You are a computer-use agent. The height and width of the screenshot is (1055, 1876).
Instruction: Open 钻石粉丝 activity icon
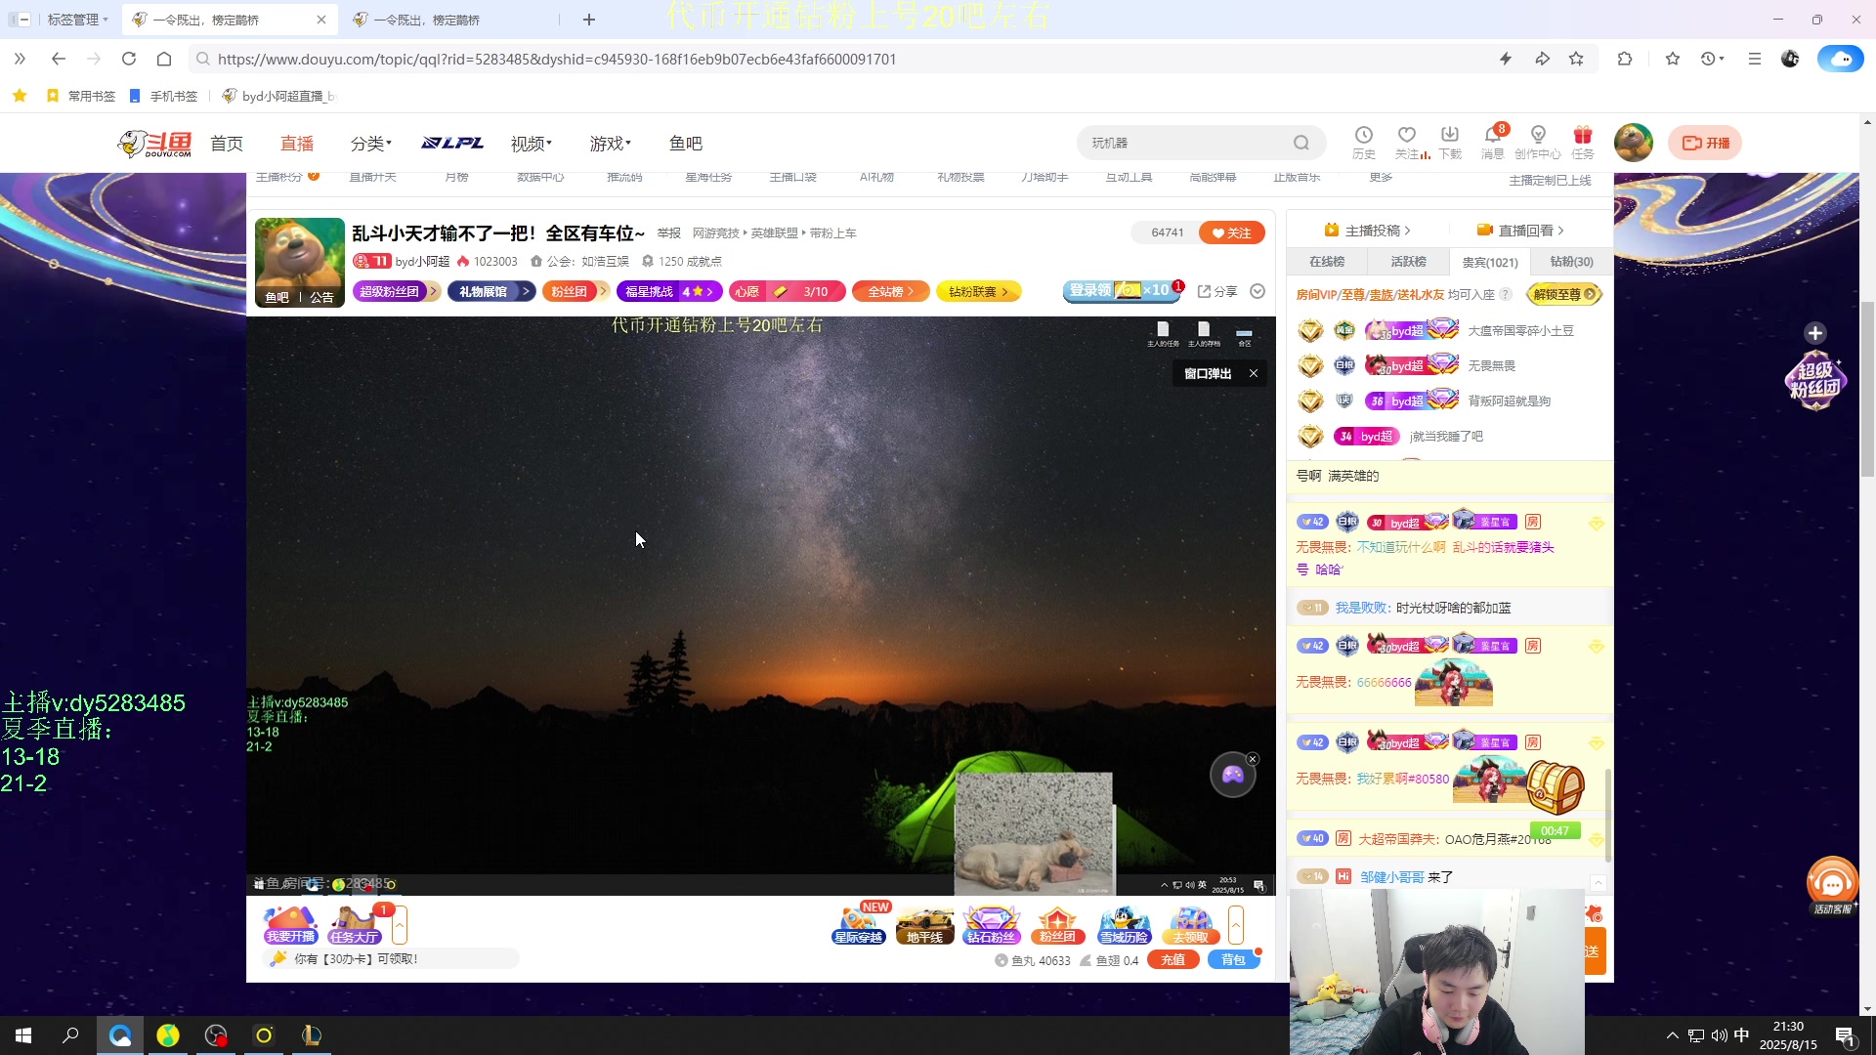(x=991, y=924)
